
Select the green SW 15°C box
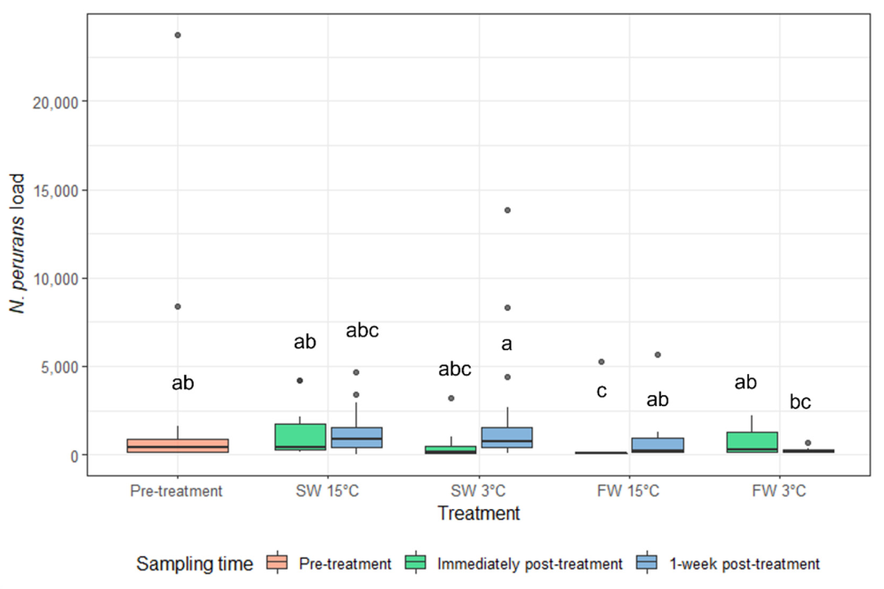coord(300,437)
